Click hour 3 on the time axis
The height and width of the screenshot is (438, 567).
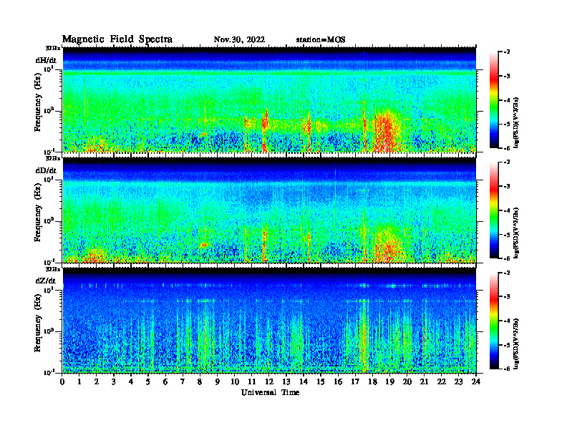point(114,381)
